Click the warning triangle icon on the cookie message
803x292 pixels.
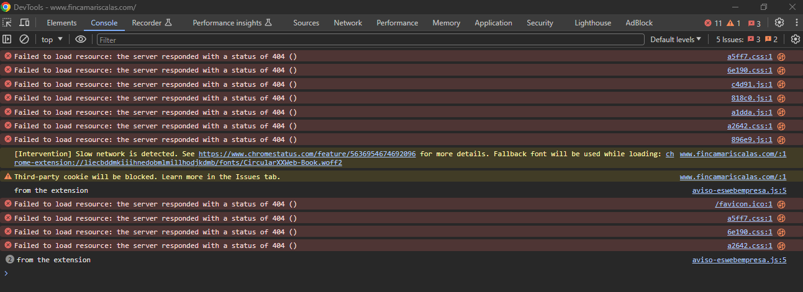coord(8,177)
